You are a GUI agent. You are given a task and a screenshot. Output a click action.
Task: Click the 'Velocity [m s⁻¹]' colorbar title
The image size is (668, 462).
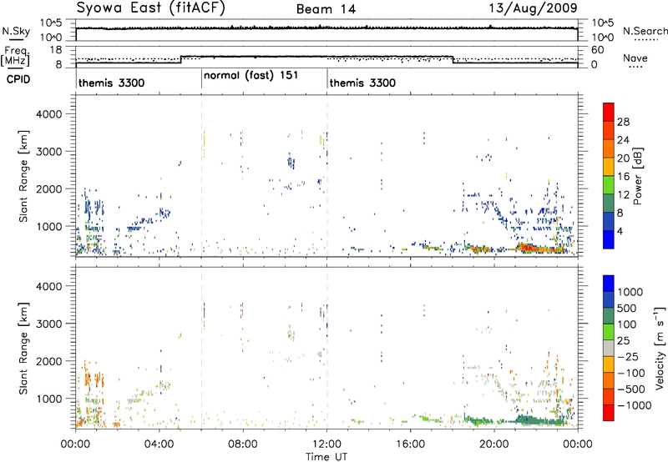660,348
